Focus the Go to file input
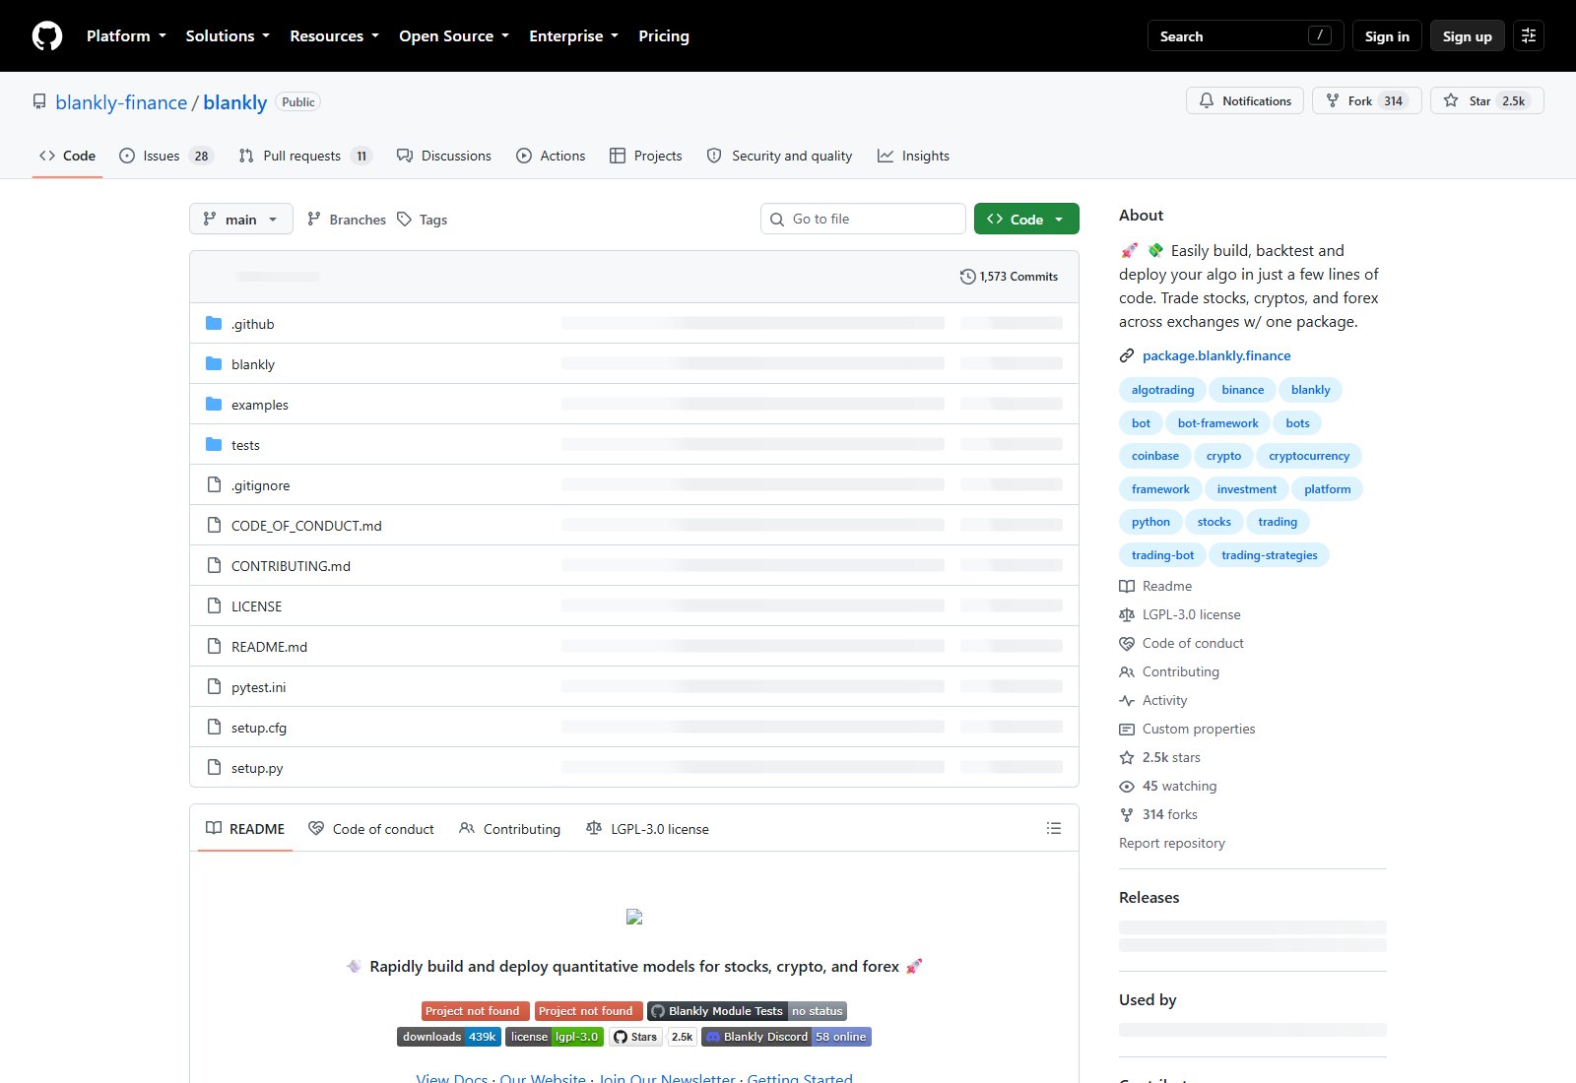This screenshot has width=1576, height=1083. [x=863, y=219]
